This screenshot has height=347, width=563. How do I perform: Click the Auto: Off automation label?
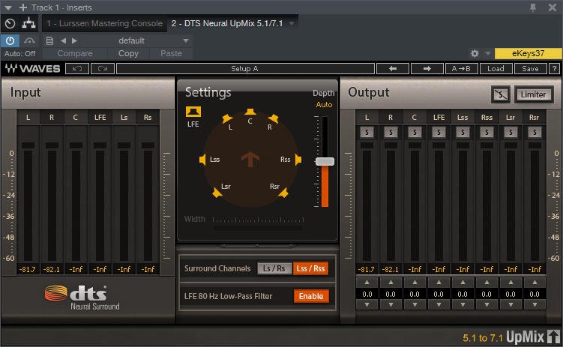[19, 54]
